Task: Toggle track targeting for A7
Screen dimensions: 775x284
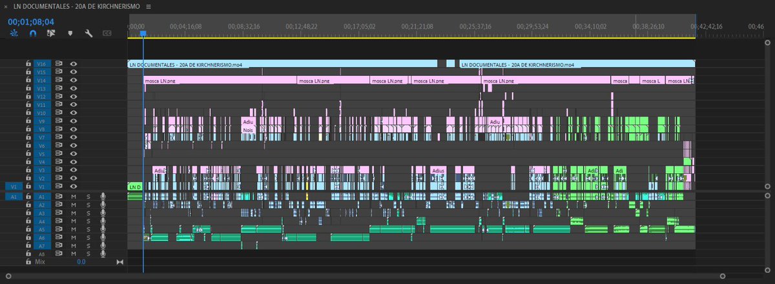Action: (43, 246)
